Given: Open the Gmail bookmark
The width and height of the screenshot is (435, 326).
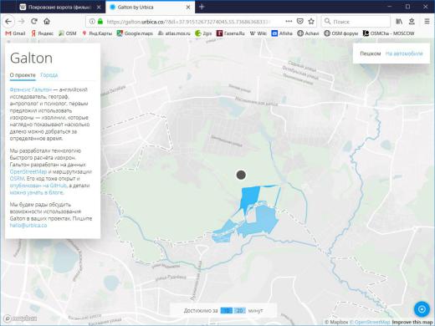Looking at the screenshot, I should 15,33.
